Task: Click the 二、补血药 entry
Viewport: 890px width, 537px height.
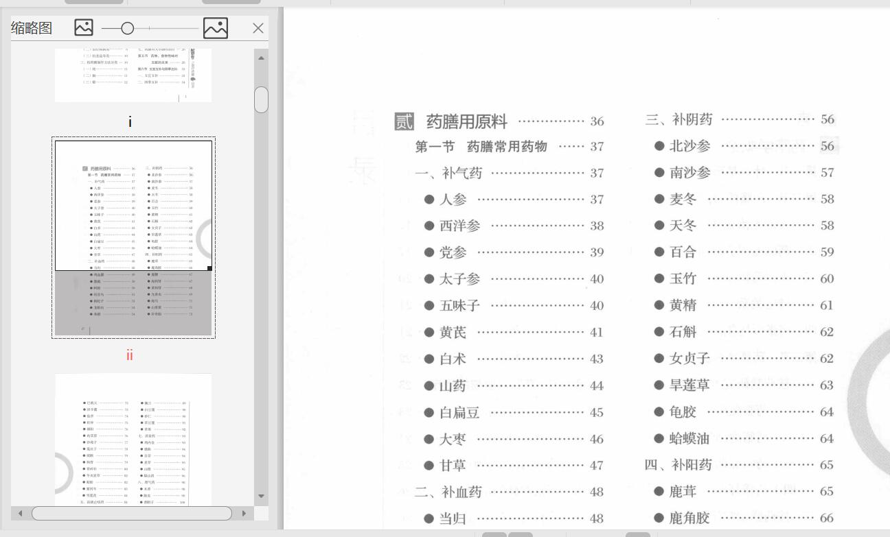Action: coord(510,492)
